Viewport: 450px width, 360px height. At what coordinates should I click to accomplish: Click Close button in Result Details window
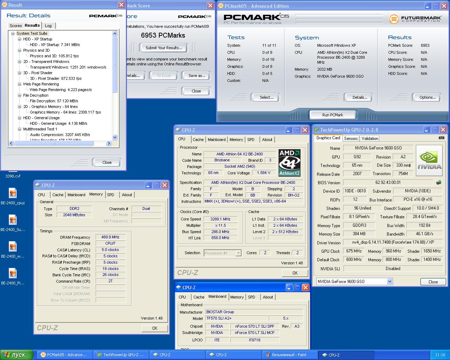[107, 162]
